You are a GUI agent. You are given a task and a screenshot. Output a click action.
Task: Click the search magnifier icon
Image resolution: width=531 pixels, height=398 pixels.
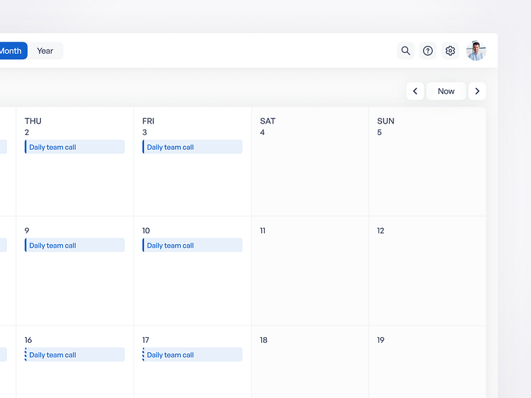405,51
